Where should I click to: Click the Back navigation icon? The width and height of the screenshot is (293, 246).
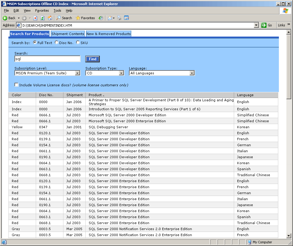pos(5,18)
